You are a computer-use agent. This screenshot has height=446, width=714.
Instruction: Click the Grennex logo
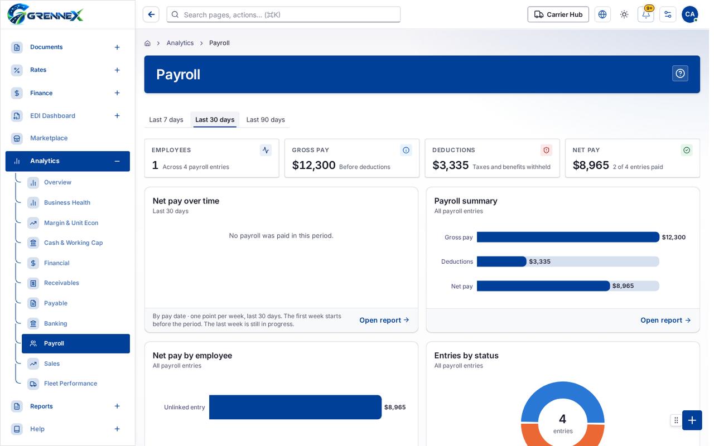click(x=46, y=14)
